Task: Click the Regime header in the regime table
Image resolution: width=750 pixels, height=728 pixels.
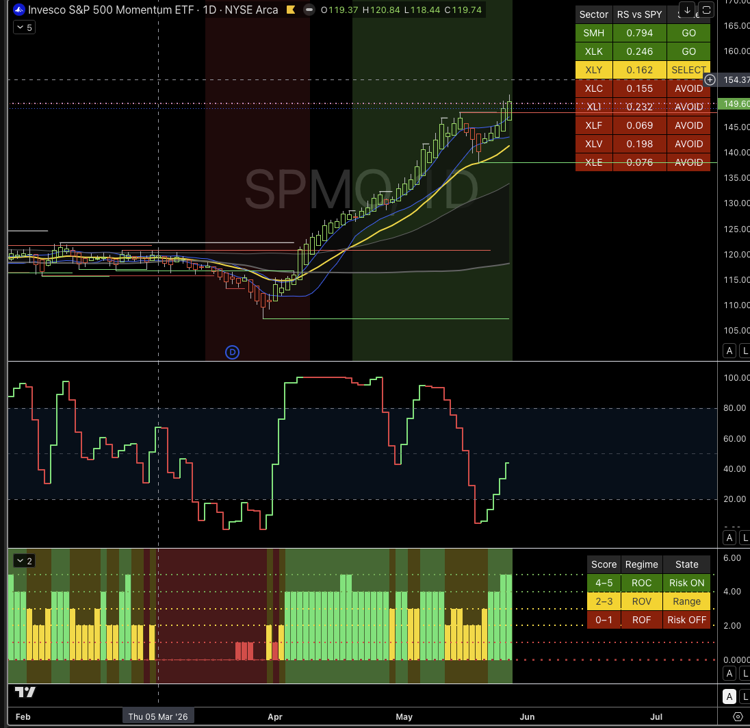Action: pos(641,564)
